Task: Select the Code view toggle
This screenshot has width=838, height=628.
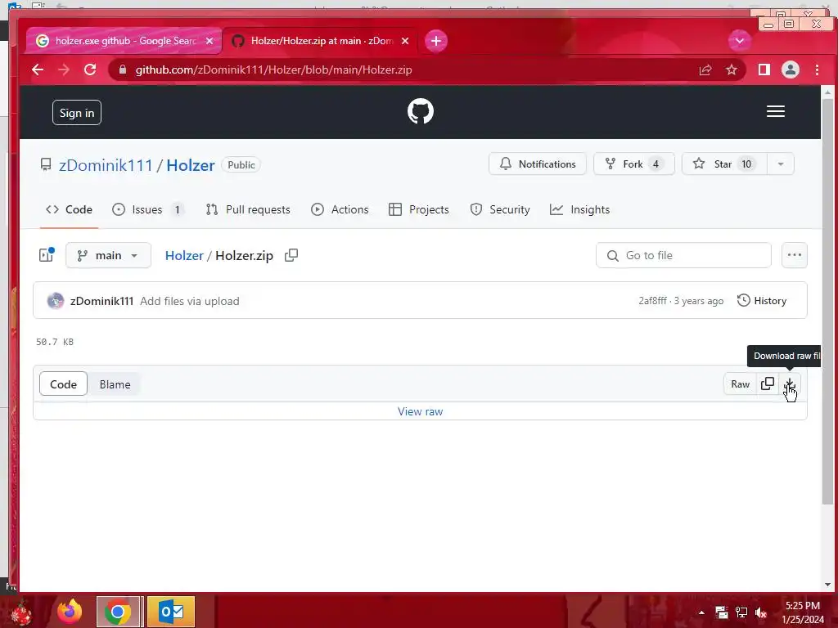Action: point(64,384)
